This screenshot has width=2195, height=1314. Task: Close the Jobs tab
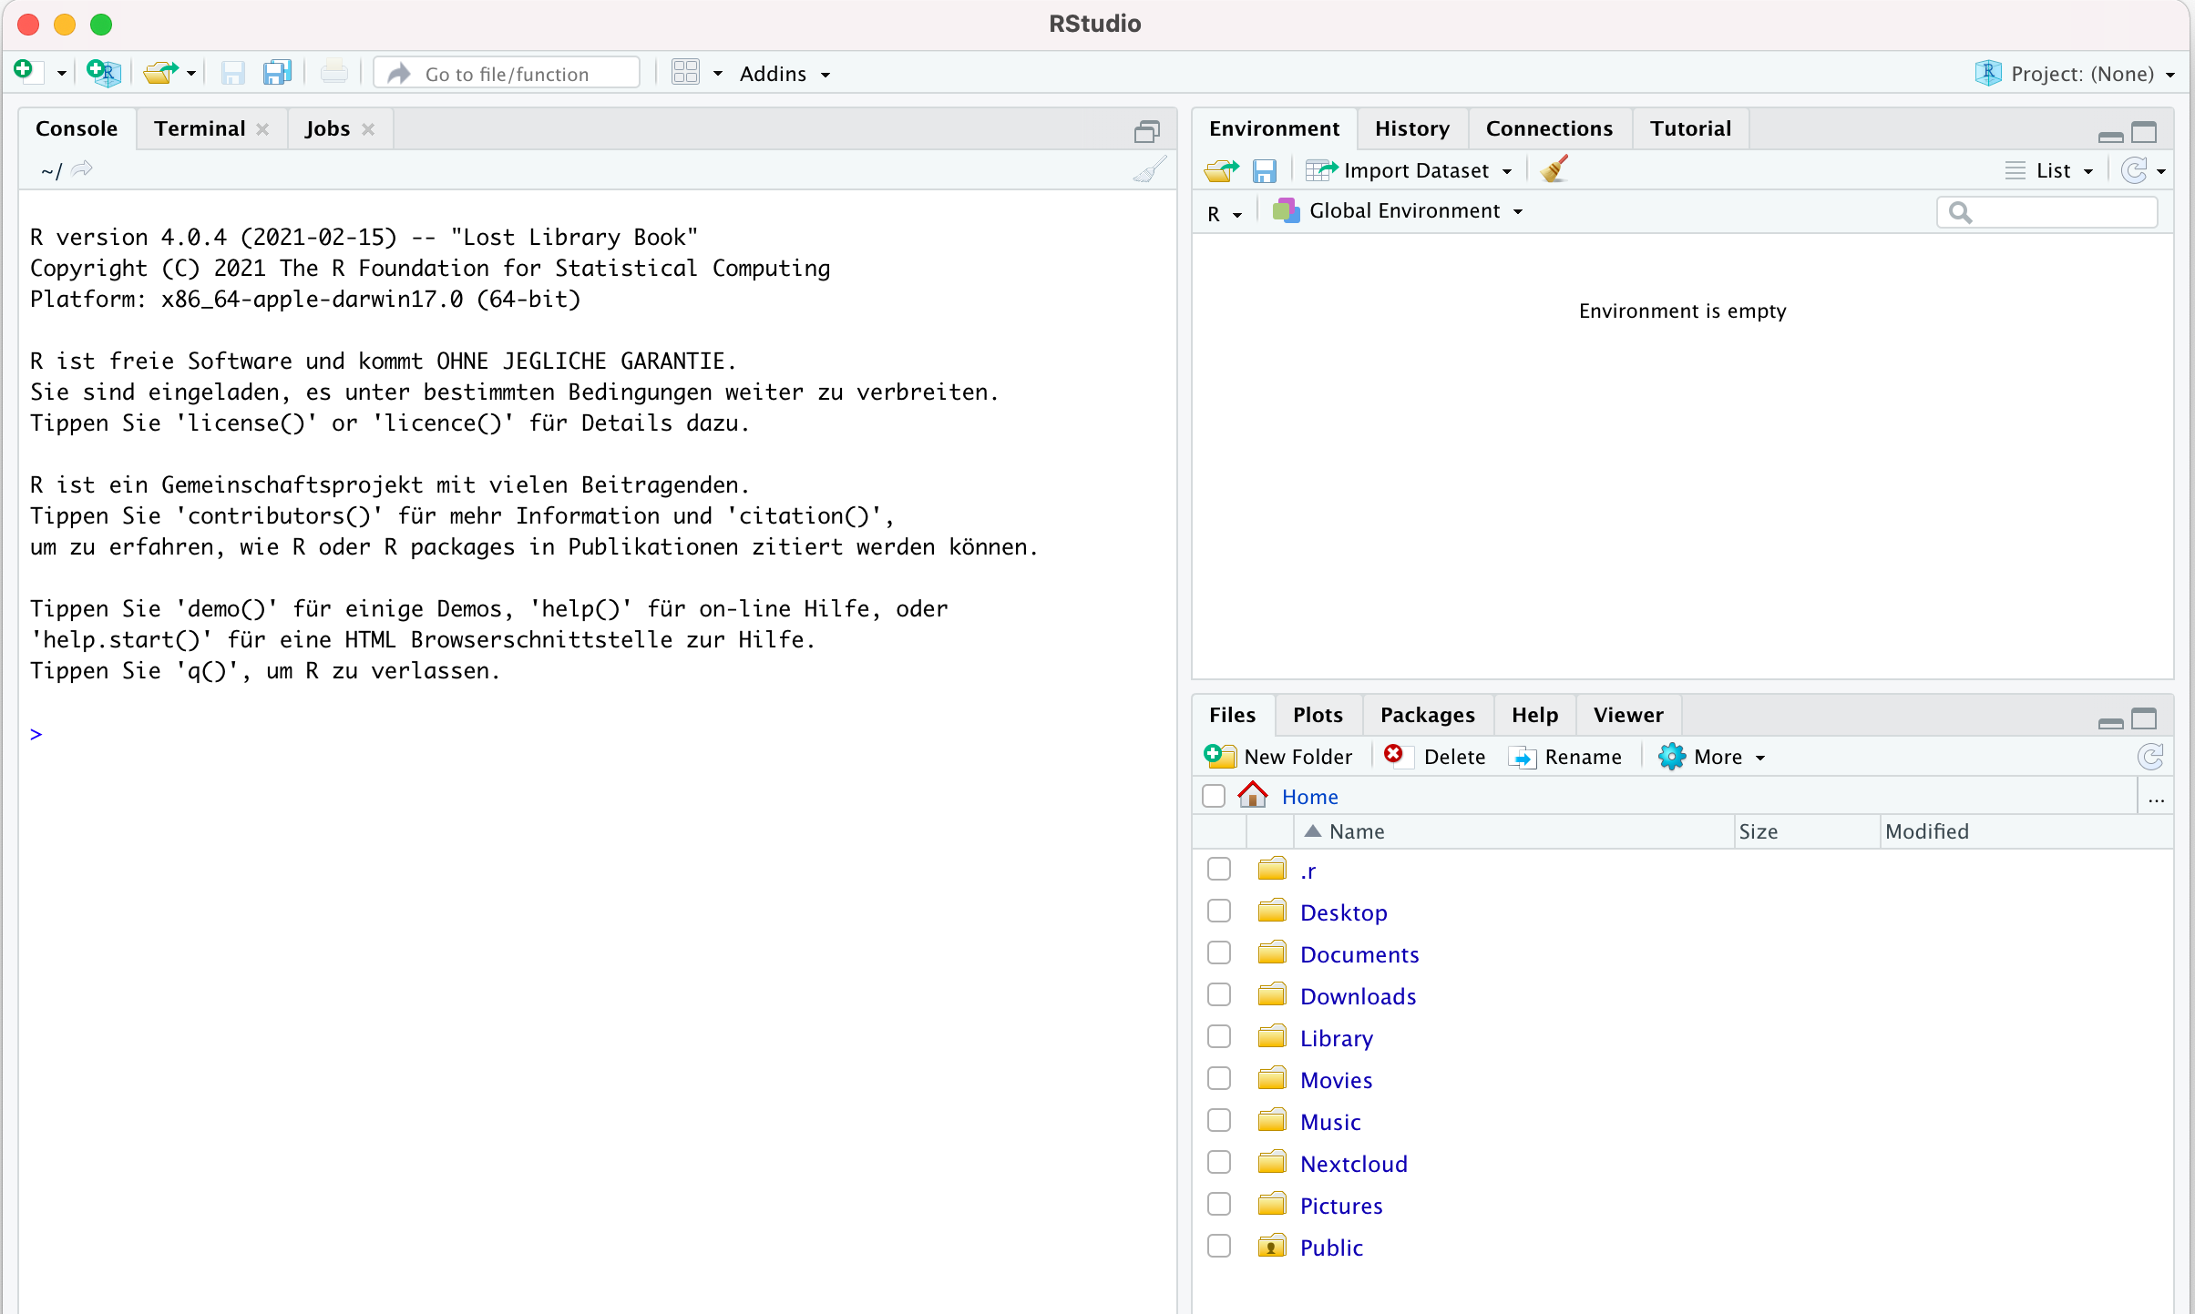tap(368, 129)
